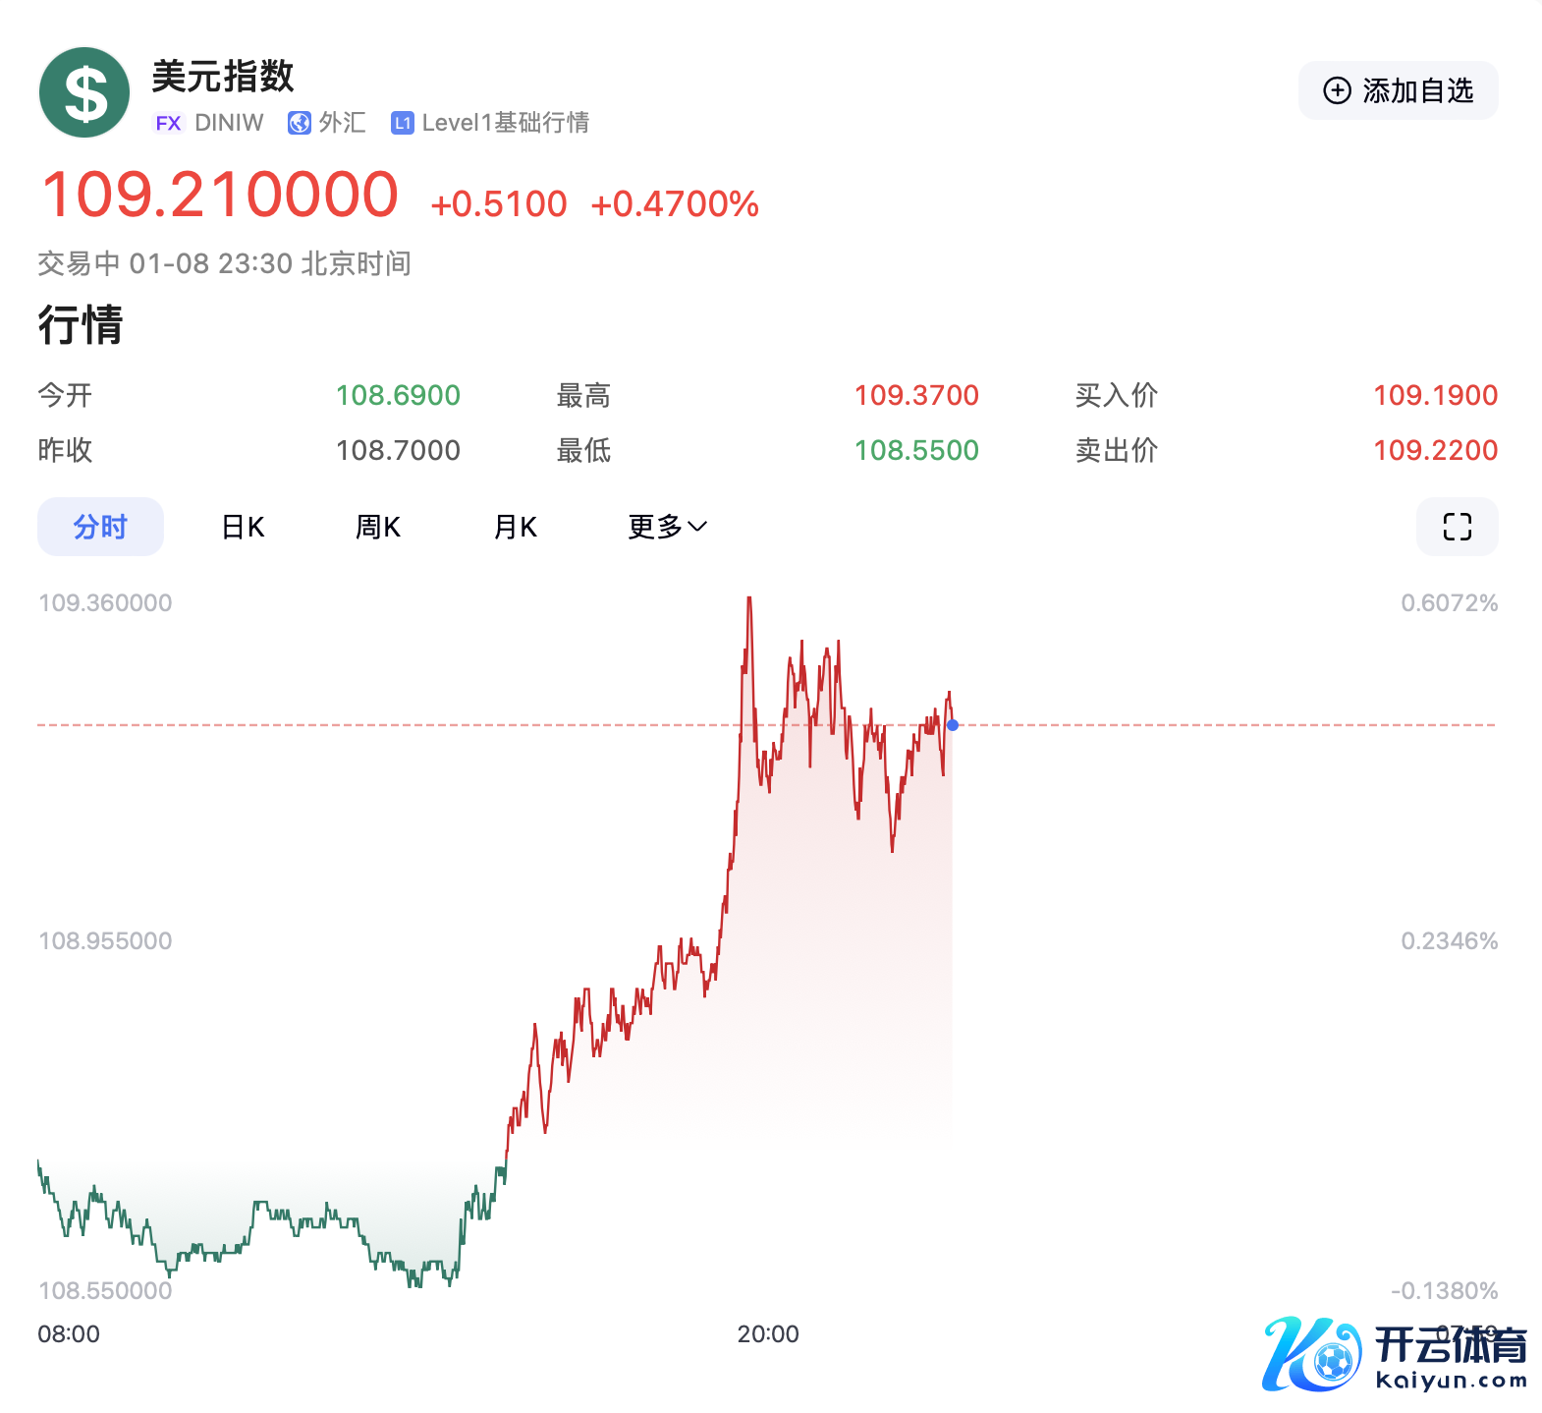Select the 分时 intraday tab
Screen dimensions: 1542x1413
pyautogui.click(x=100, y=527)
